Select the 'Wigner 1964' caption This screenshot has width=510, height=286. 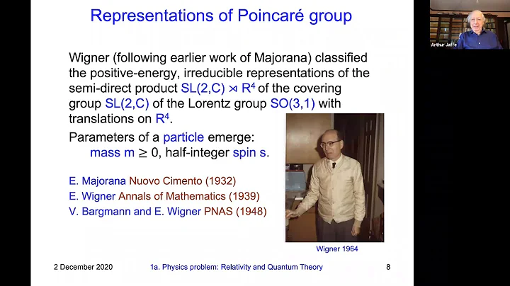pyautogui.click(x=337, y=249)
